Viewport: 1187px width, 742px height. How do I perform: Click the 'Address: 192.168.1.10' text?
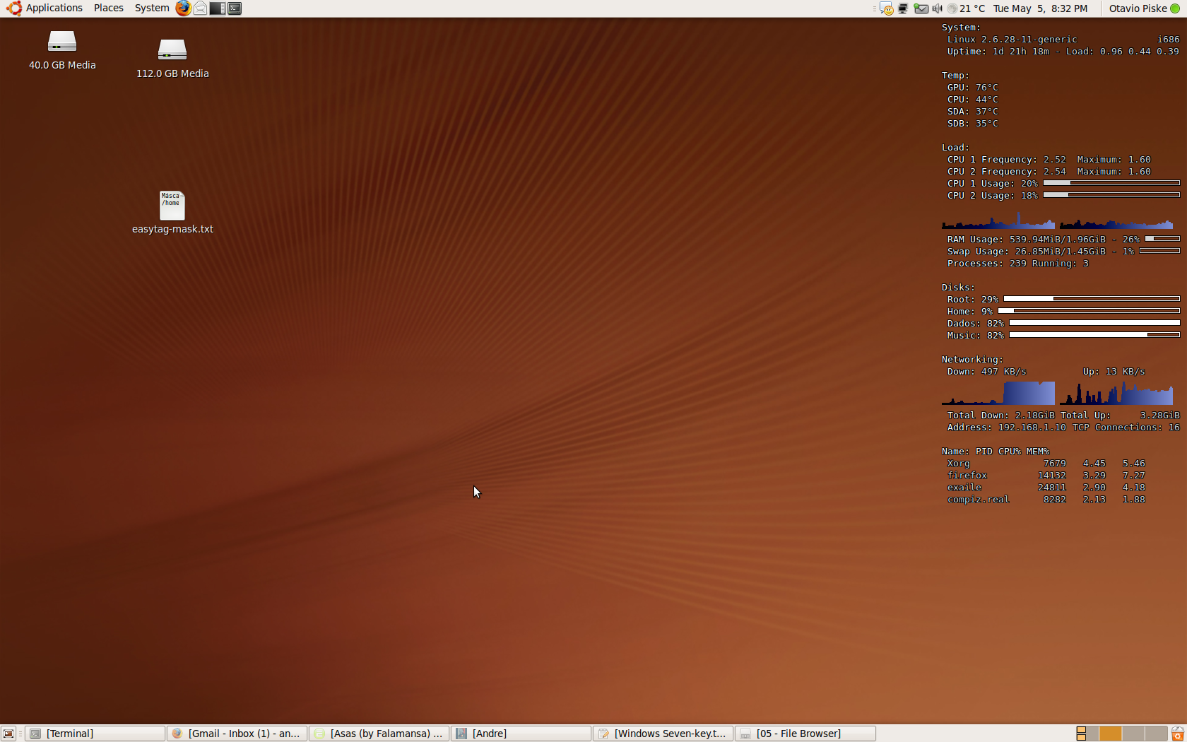click(x=1006, y=428)
